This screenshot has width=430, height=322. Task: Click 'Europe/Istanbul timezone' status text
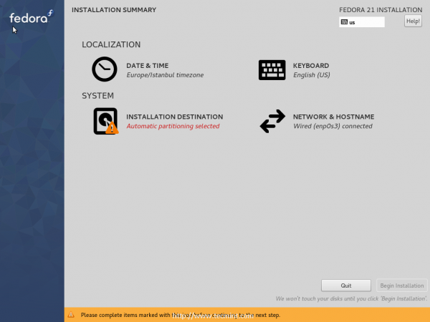(165, 75)
